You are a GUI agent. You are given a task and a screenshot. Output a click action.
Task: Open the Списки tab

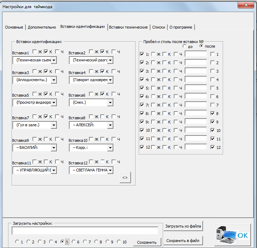click(159, 27)
